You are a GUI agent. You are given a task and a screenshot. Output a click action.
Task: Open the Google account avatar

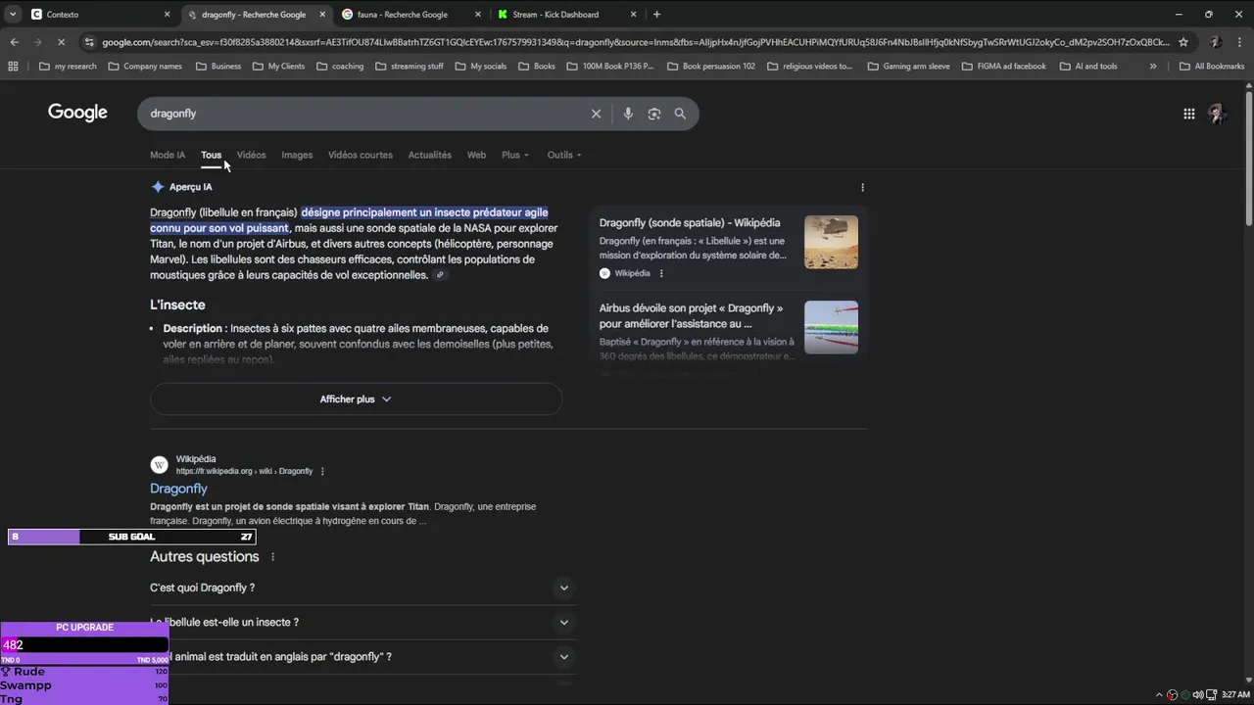pos(1217,114)
